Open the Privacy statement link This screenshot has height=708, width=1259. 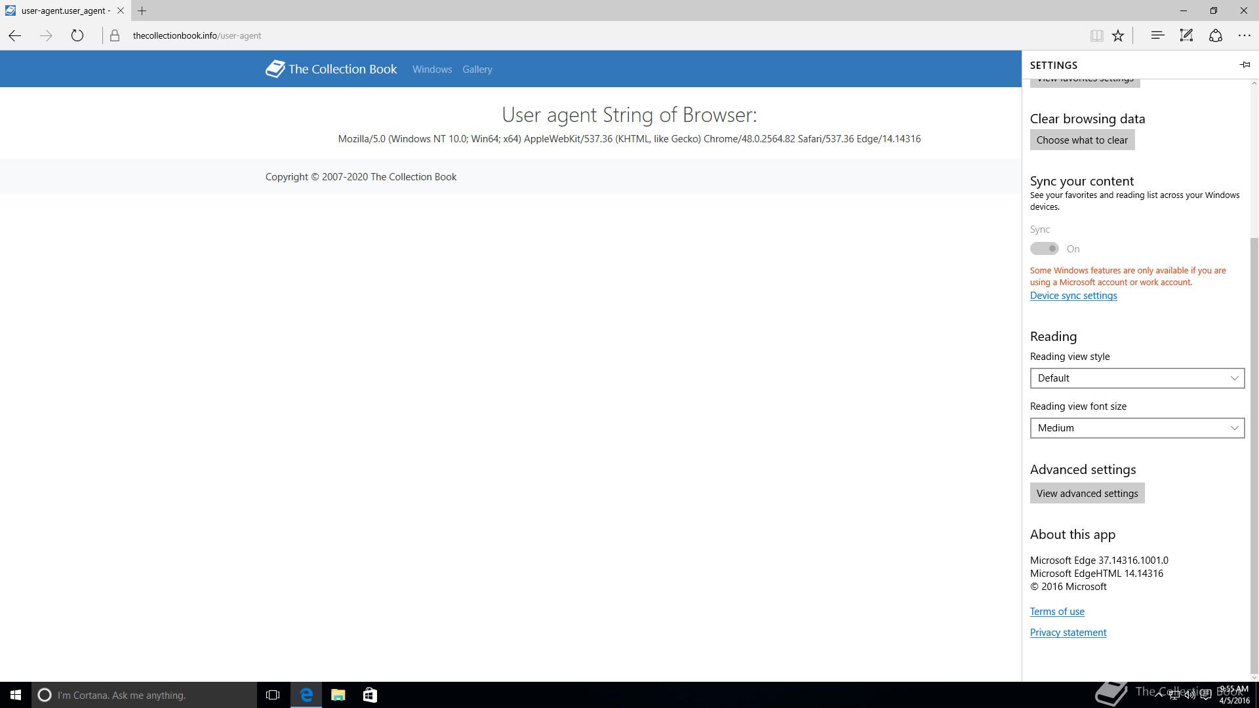1068,633
